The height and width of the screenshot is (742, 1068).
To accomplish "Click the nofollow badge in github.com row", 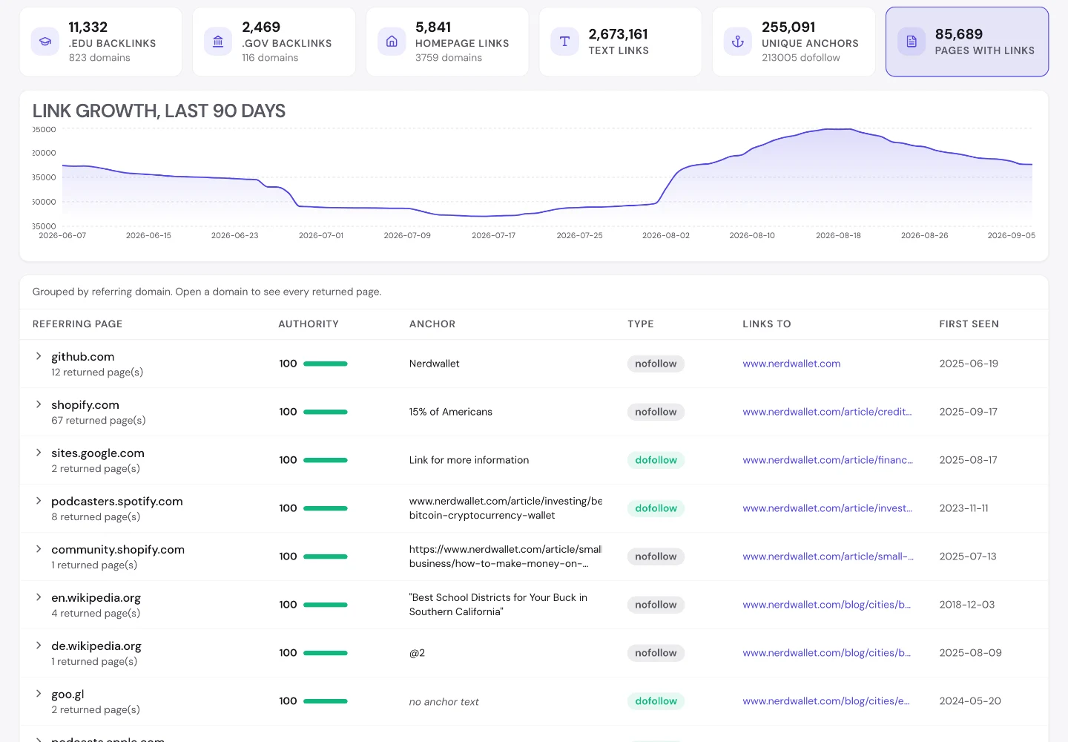I will coord(656,364).
